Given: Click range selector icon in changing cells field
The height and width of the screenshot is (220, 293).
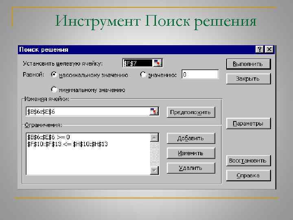Looking at the screenshot, I should 154,112.
